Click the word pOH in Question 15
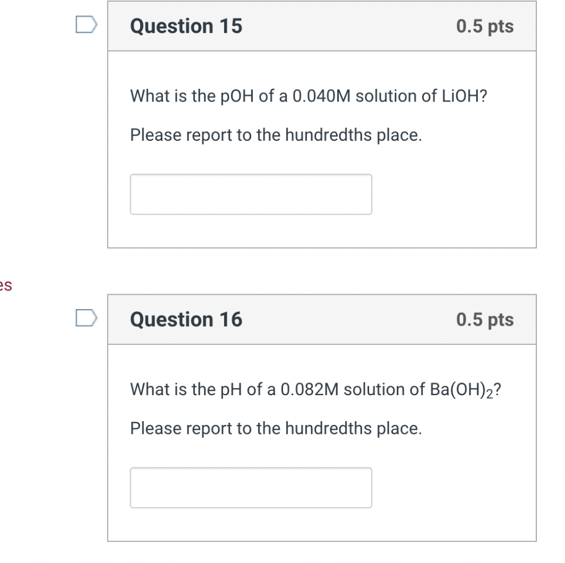This screenshot has height=563, width=565. (237, 97)
